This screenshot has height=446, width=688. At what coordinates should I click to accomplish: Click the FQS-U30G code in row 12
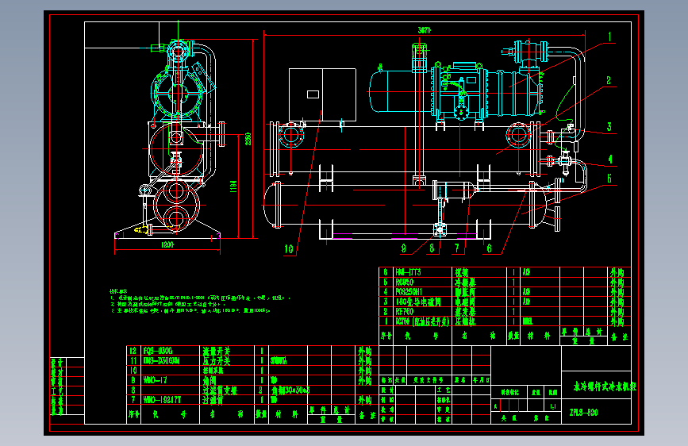click(158, 351)
